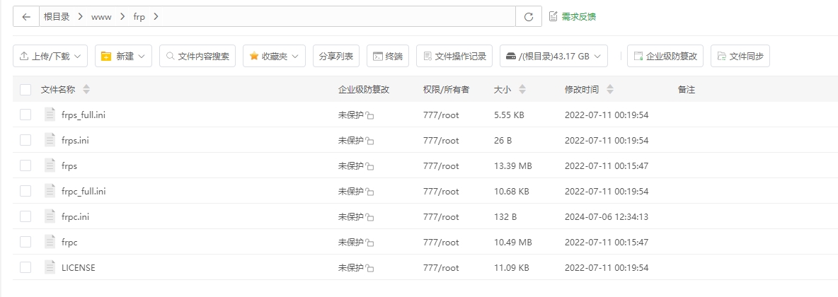The width and height of the screenshot is (838, 297).
Task: Click the frps file icon
Action: [x=50, y=165]
